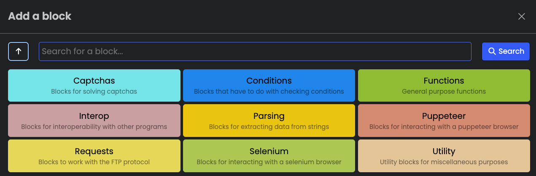Viewport: 536px width, 176px height.
Task: Open the Utility block category
Action: [444, 156]
